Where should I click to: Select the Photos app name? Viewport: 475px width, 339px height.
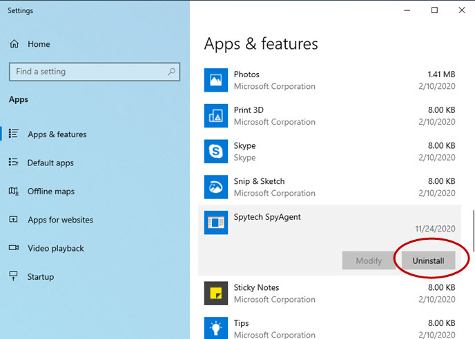coord(246,74)
